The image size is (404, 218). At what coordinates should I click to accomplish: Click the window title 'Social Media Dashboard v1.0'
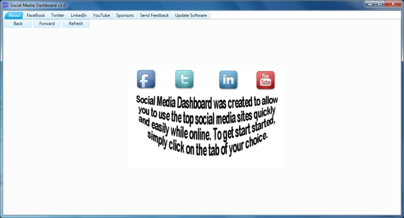(x=38, y=5)
